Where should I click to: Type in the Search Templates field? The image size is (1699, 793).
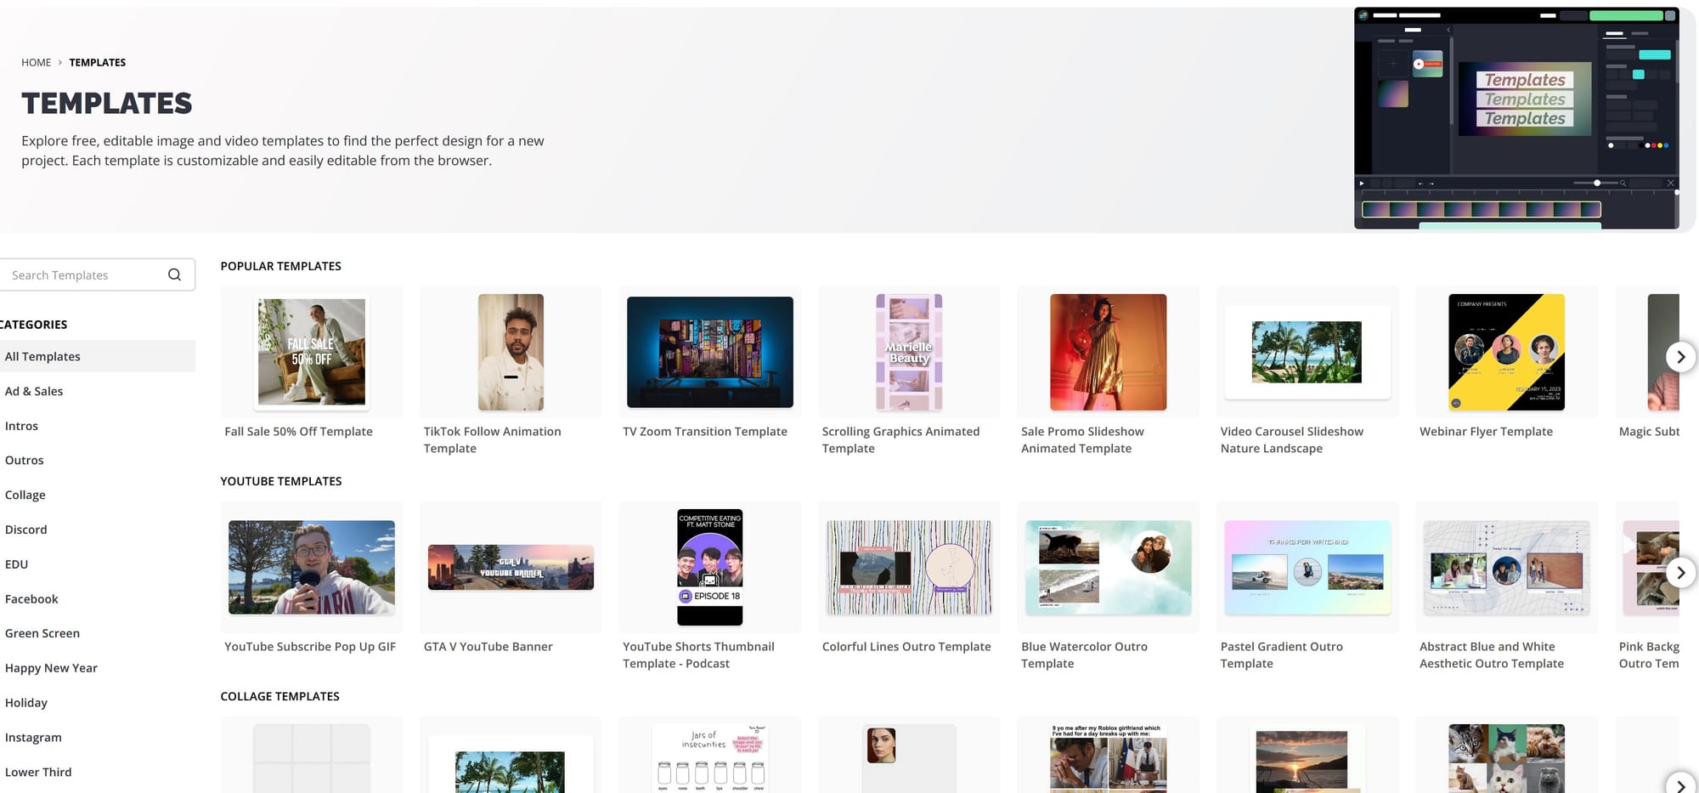click(85, 275)
